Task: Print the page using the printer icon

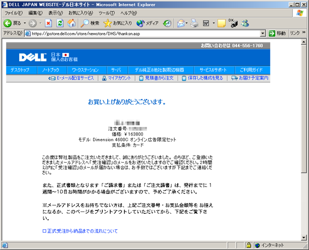Action: [195, 24]
